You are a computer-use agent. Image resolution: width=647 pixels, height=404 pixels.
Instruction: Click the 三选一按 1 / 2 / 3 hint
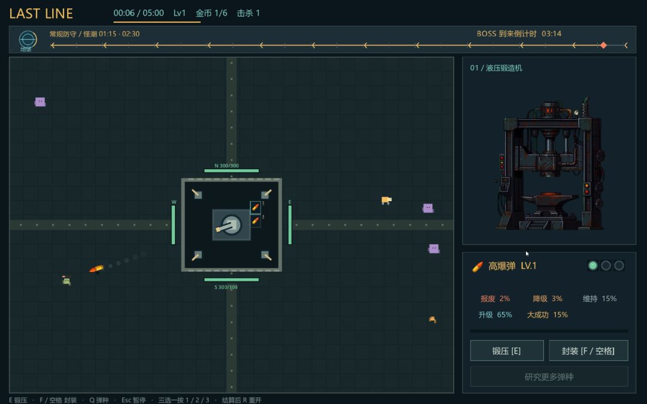click(x=184, y=400)
